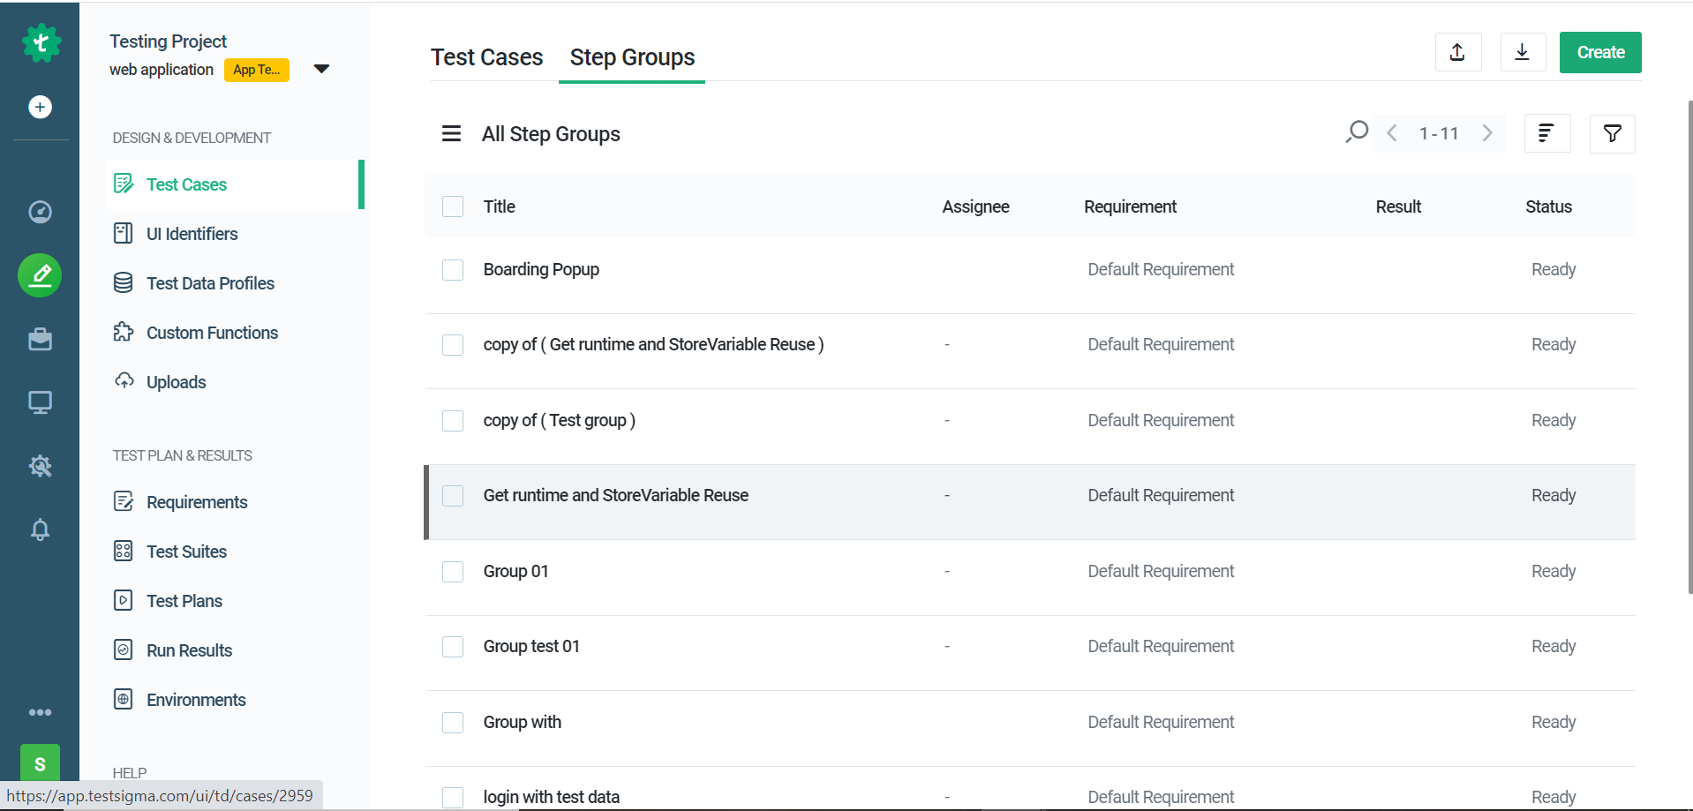Image resolution: width=1693 pixels, height=811 pixels.
Task: Click the upload export icon button
Action: click(1458, 52)
